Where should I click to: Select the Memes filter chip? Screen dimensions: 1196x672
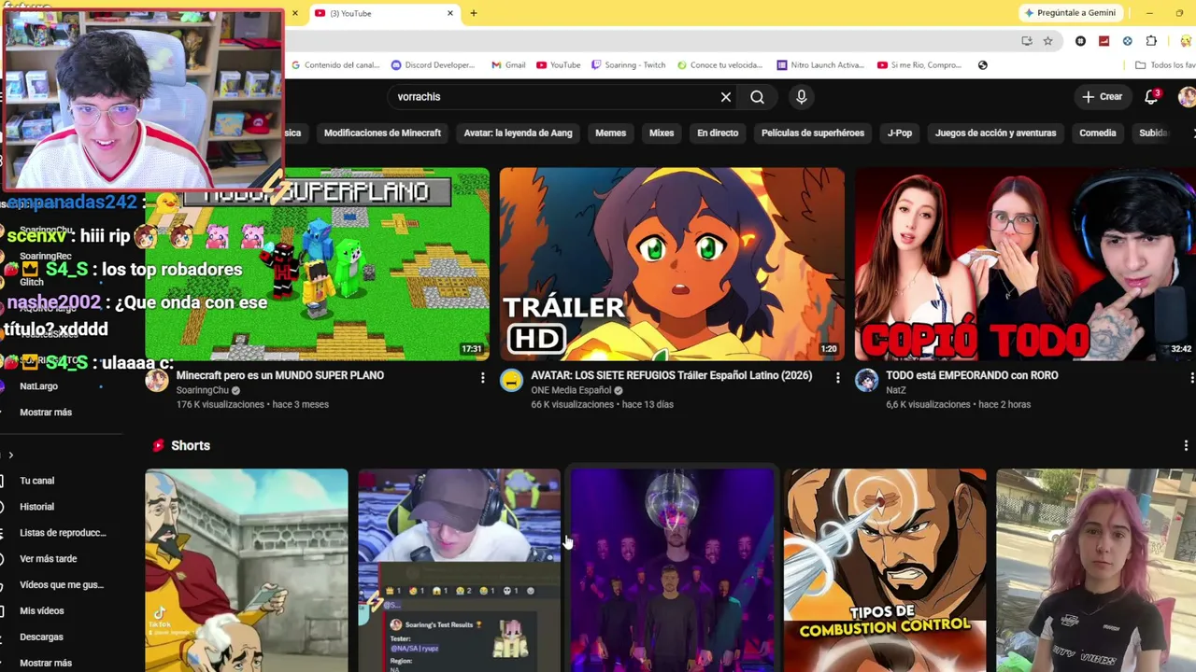[610, 133]
